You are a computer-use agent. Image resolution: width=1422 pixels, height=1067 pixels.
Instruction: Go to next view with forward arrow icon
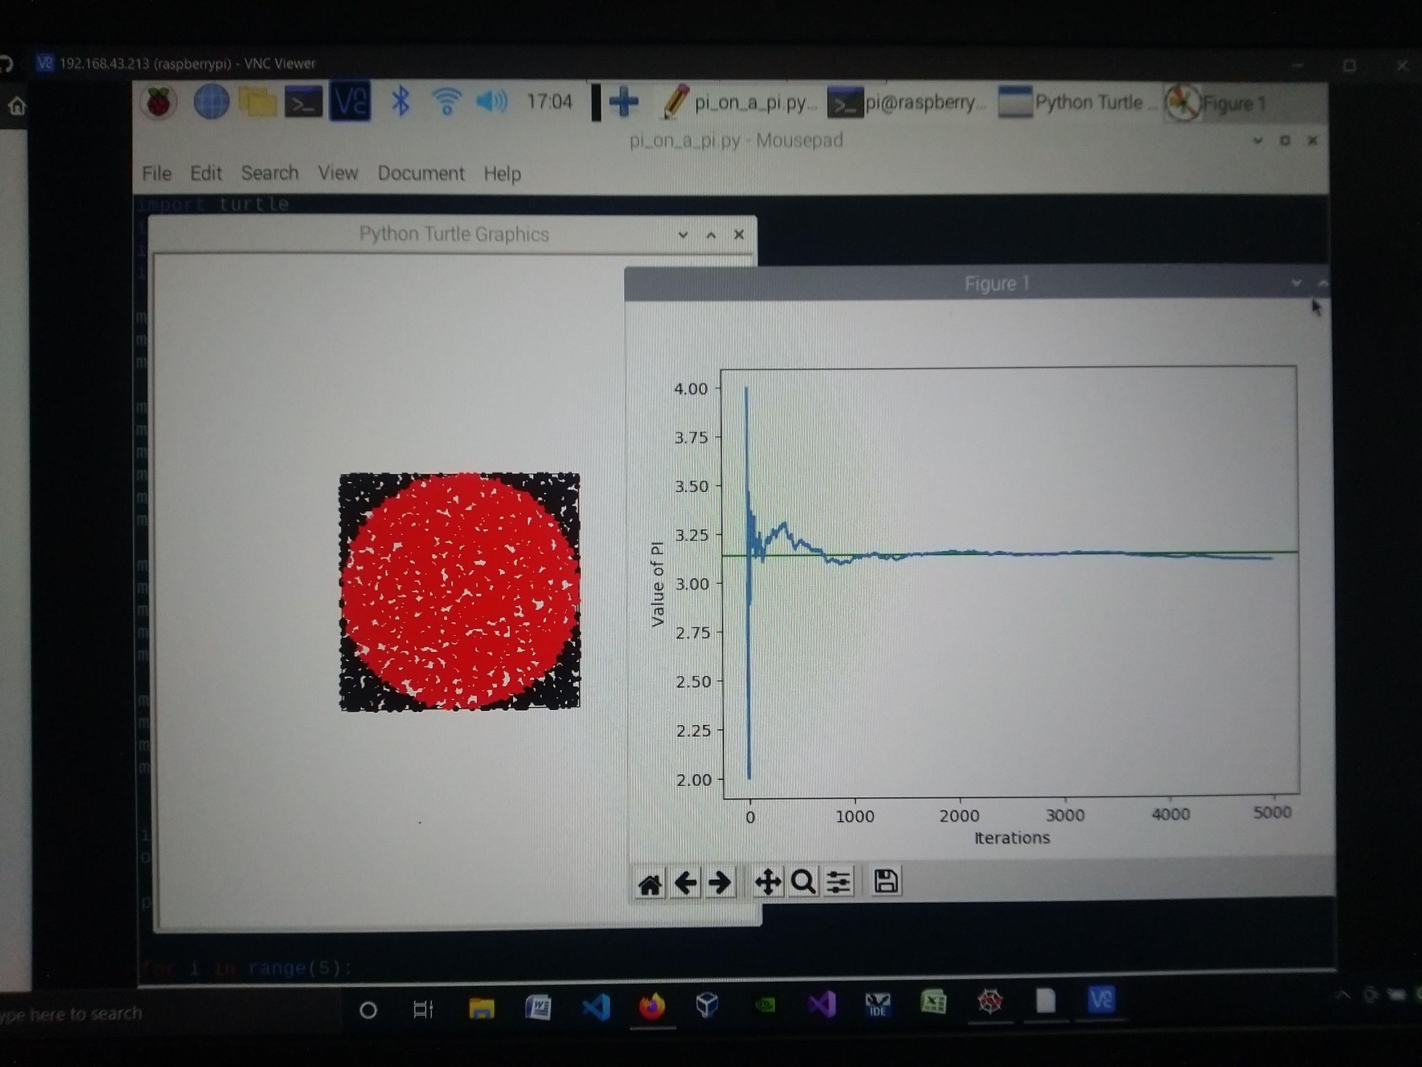pos(719,882)
